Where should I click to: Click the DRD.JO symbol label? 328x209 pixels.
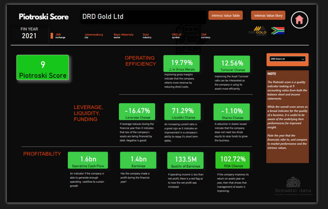(177, 36)
